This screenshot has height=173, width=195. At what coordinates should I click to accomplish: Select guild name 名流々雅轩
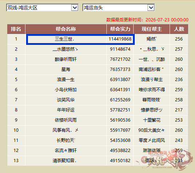tap(66, 151)
